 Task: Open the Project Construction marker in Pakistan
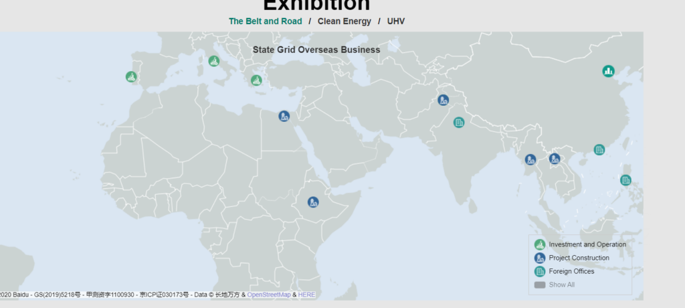pyautogui.click(x=443, y=100)
